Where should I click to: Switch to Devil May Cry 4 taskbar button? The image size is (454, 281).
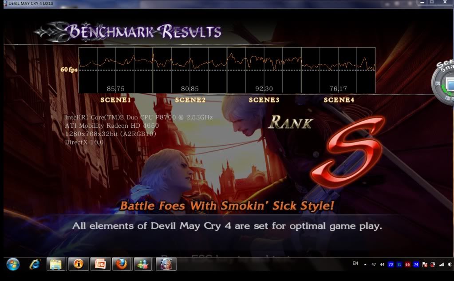pos(166,264)
